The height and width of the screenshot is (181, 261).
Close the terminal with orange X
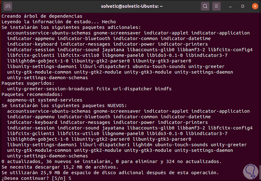[255, 6]
